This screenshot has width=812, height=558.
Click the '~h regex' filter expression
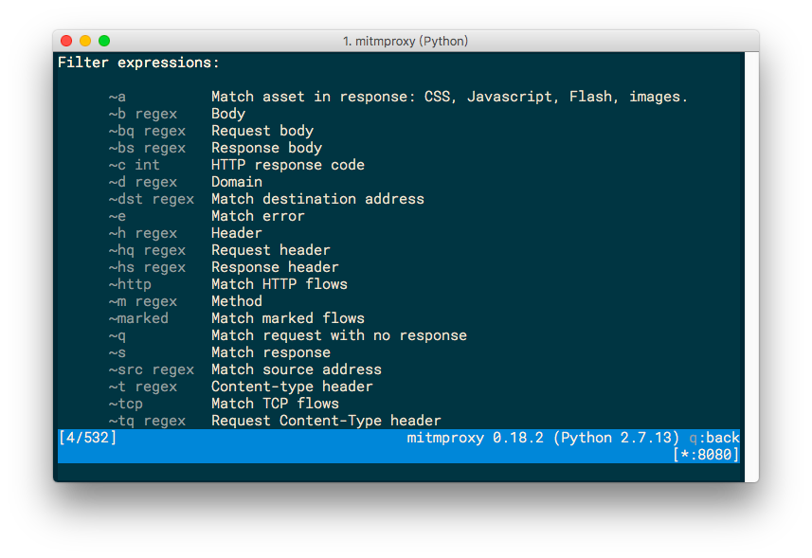point(143,233)
